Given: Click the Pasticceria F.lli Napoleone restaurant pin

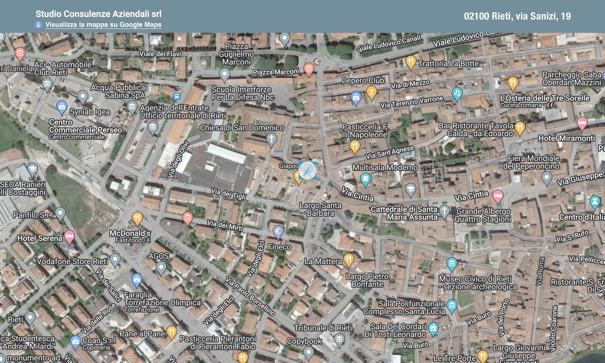Looking at the screenshot, I should pos(355,147).
